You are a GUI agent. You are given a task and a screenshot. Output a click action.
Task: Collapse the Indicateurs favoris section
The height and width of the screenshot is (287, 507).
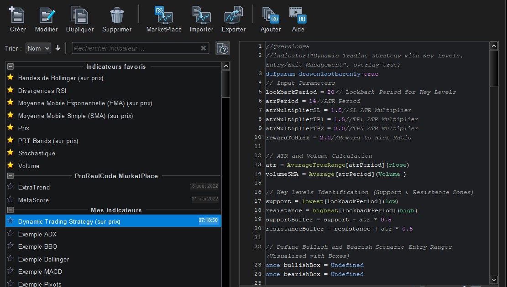pos(10,67)
